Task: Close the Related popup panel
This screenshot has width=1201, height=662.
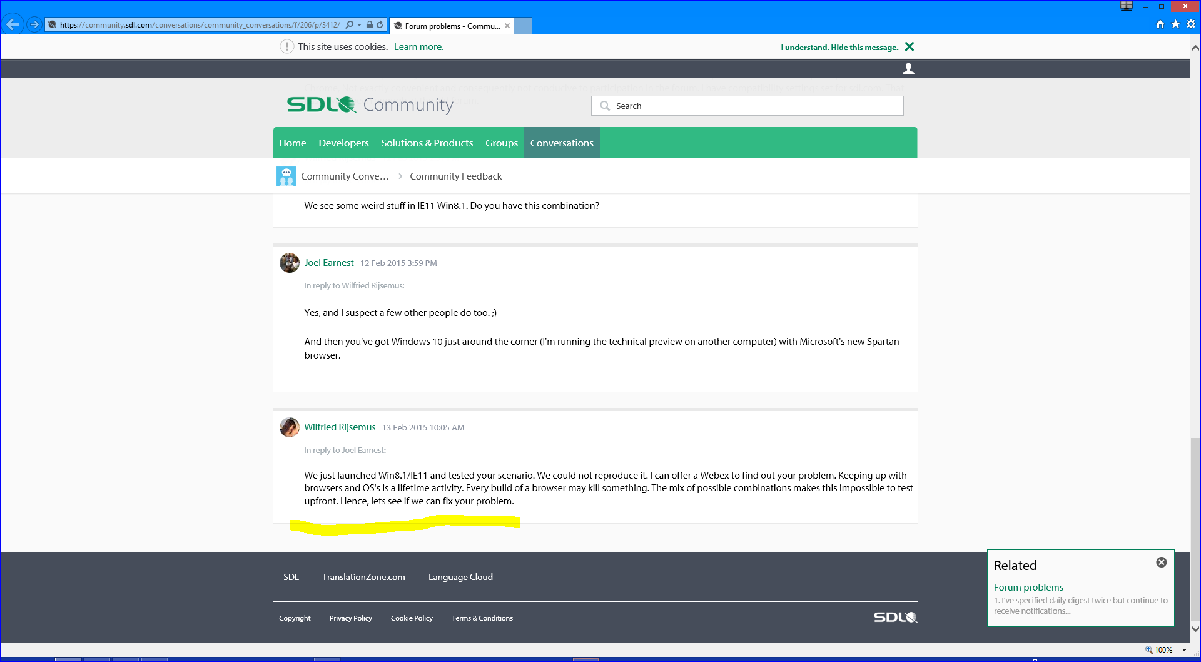Action: pyautogui.click(x=1161, y=563)
